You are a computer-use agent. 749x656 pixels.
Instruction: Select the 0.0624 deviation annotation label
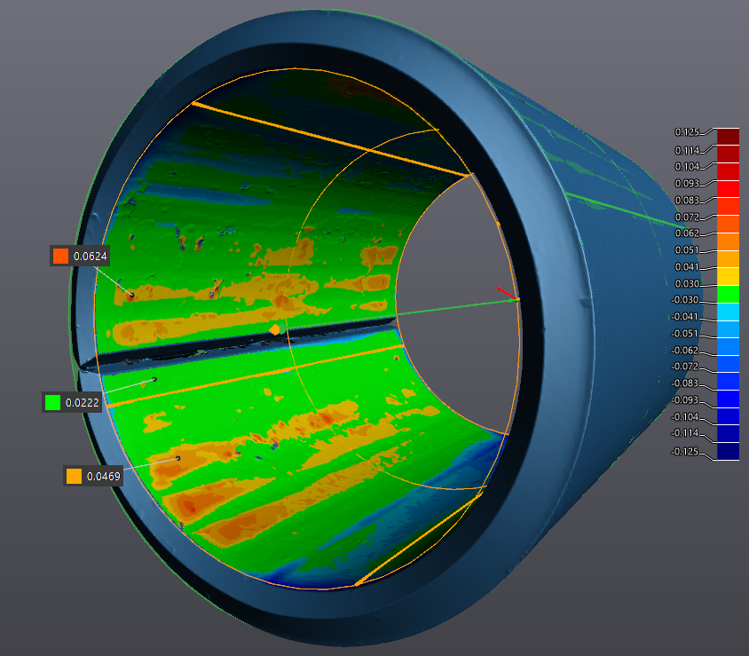80,256
